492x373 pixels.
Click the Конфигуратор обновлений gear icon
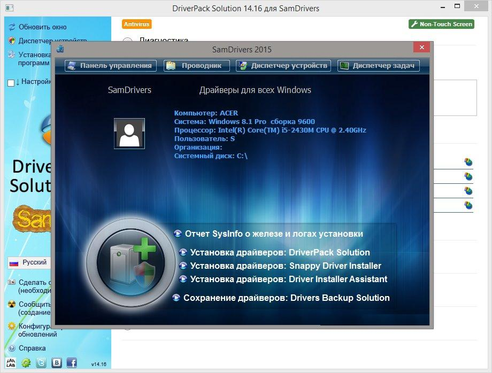click(12, 326)
